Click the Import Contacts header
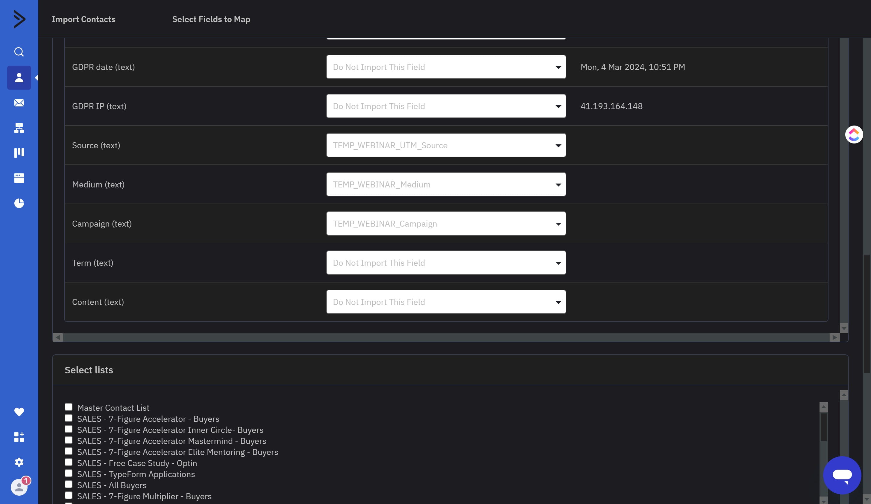This screenshot has height=504, width=871. pyautogui.click(x=83, y=19)
